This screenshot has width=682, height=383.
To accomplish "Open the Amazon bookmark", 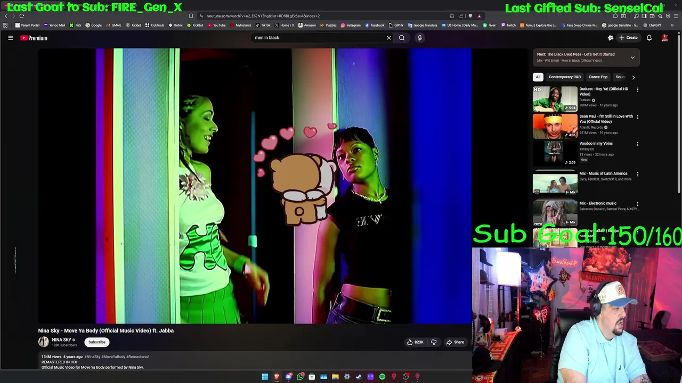I will (307, 25).
